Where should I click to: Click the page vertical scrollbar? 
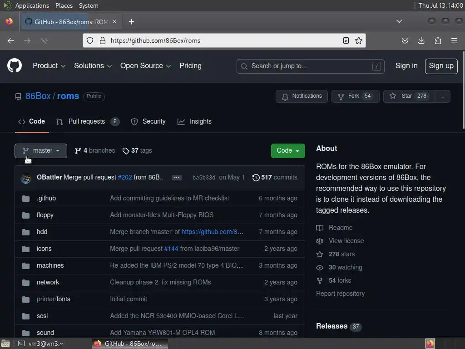pos(464,90)
